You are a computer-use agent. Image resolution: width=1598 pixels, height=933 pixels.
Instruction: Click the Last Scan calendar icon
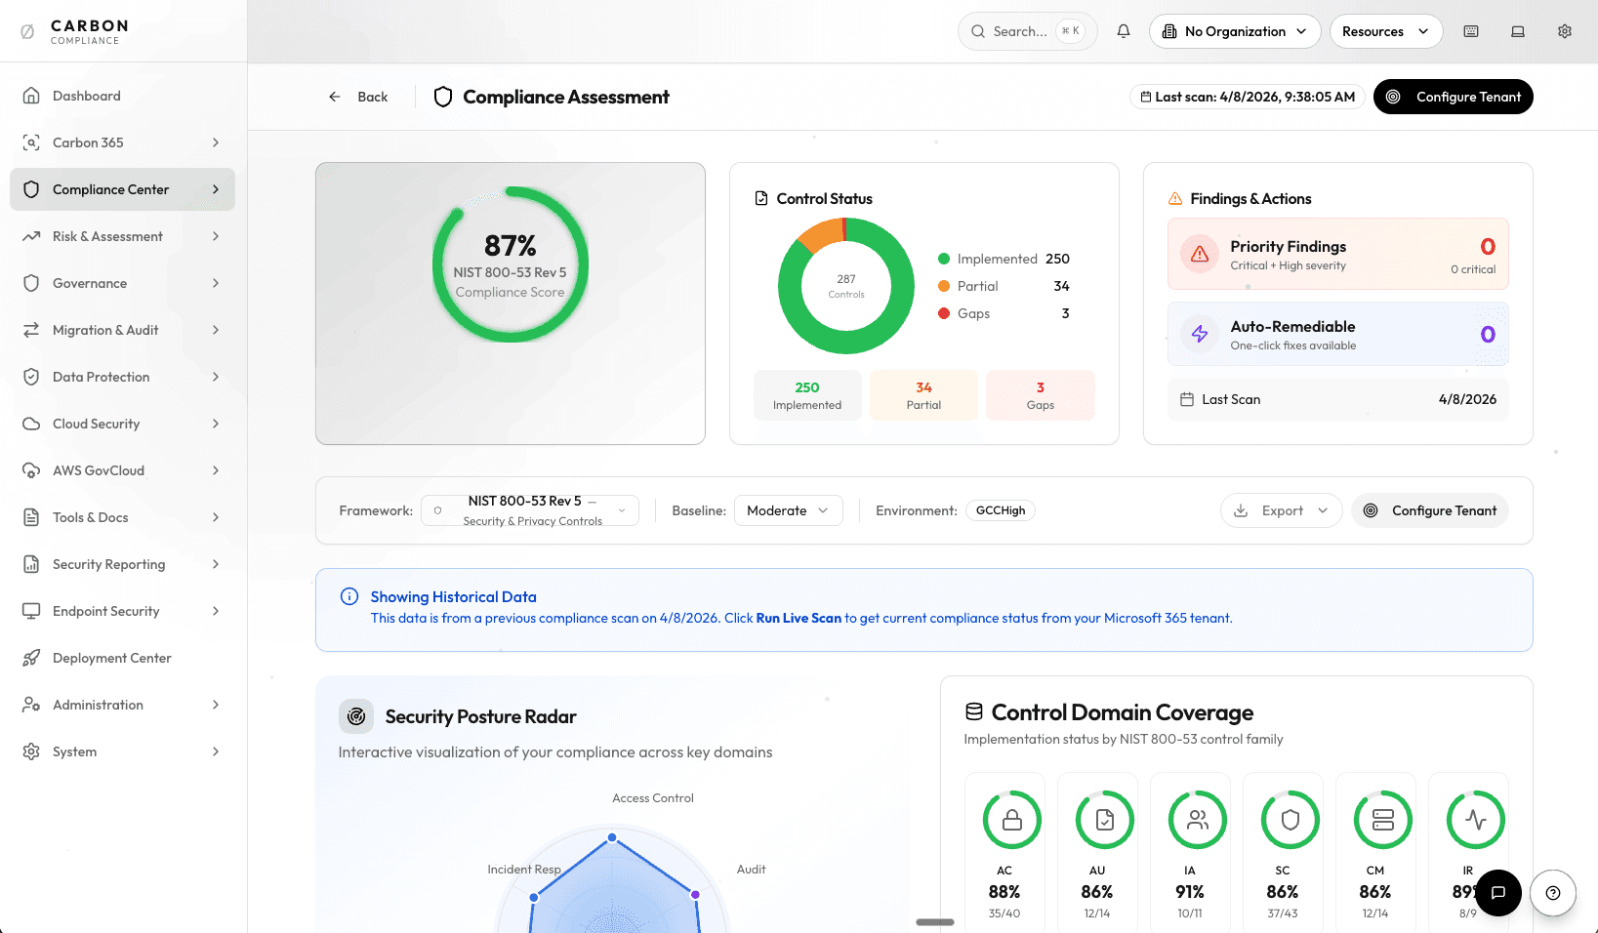coord(1187,399)
